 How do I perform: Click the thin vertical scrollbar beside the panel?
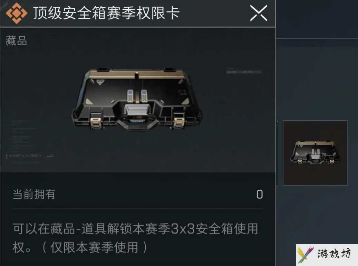click(277, 153)
